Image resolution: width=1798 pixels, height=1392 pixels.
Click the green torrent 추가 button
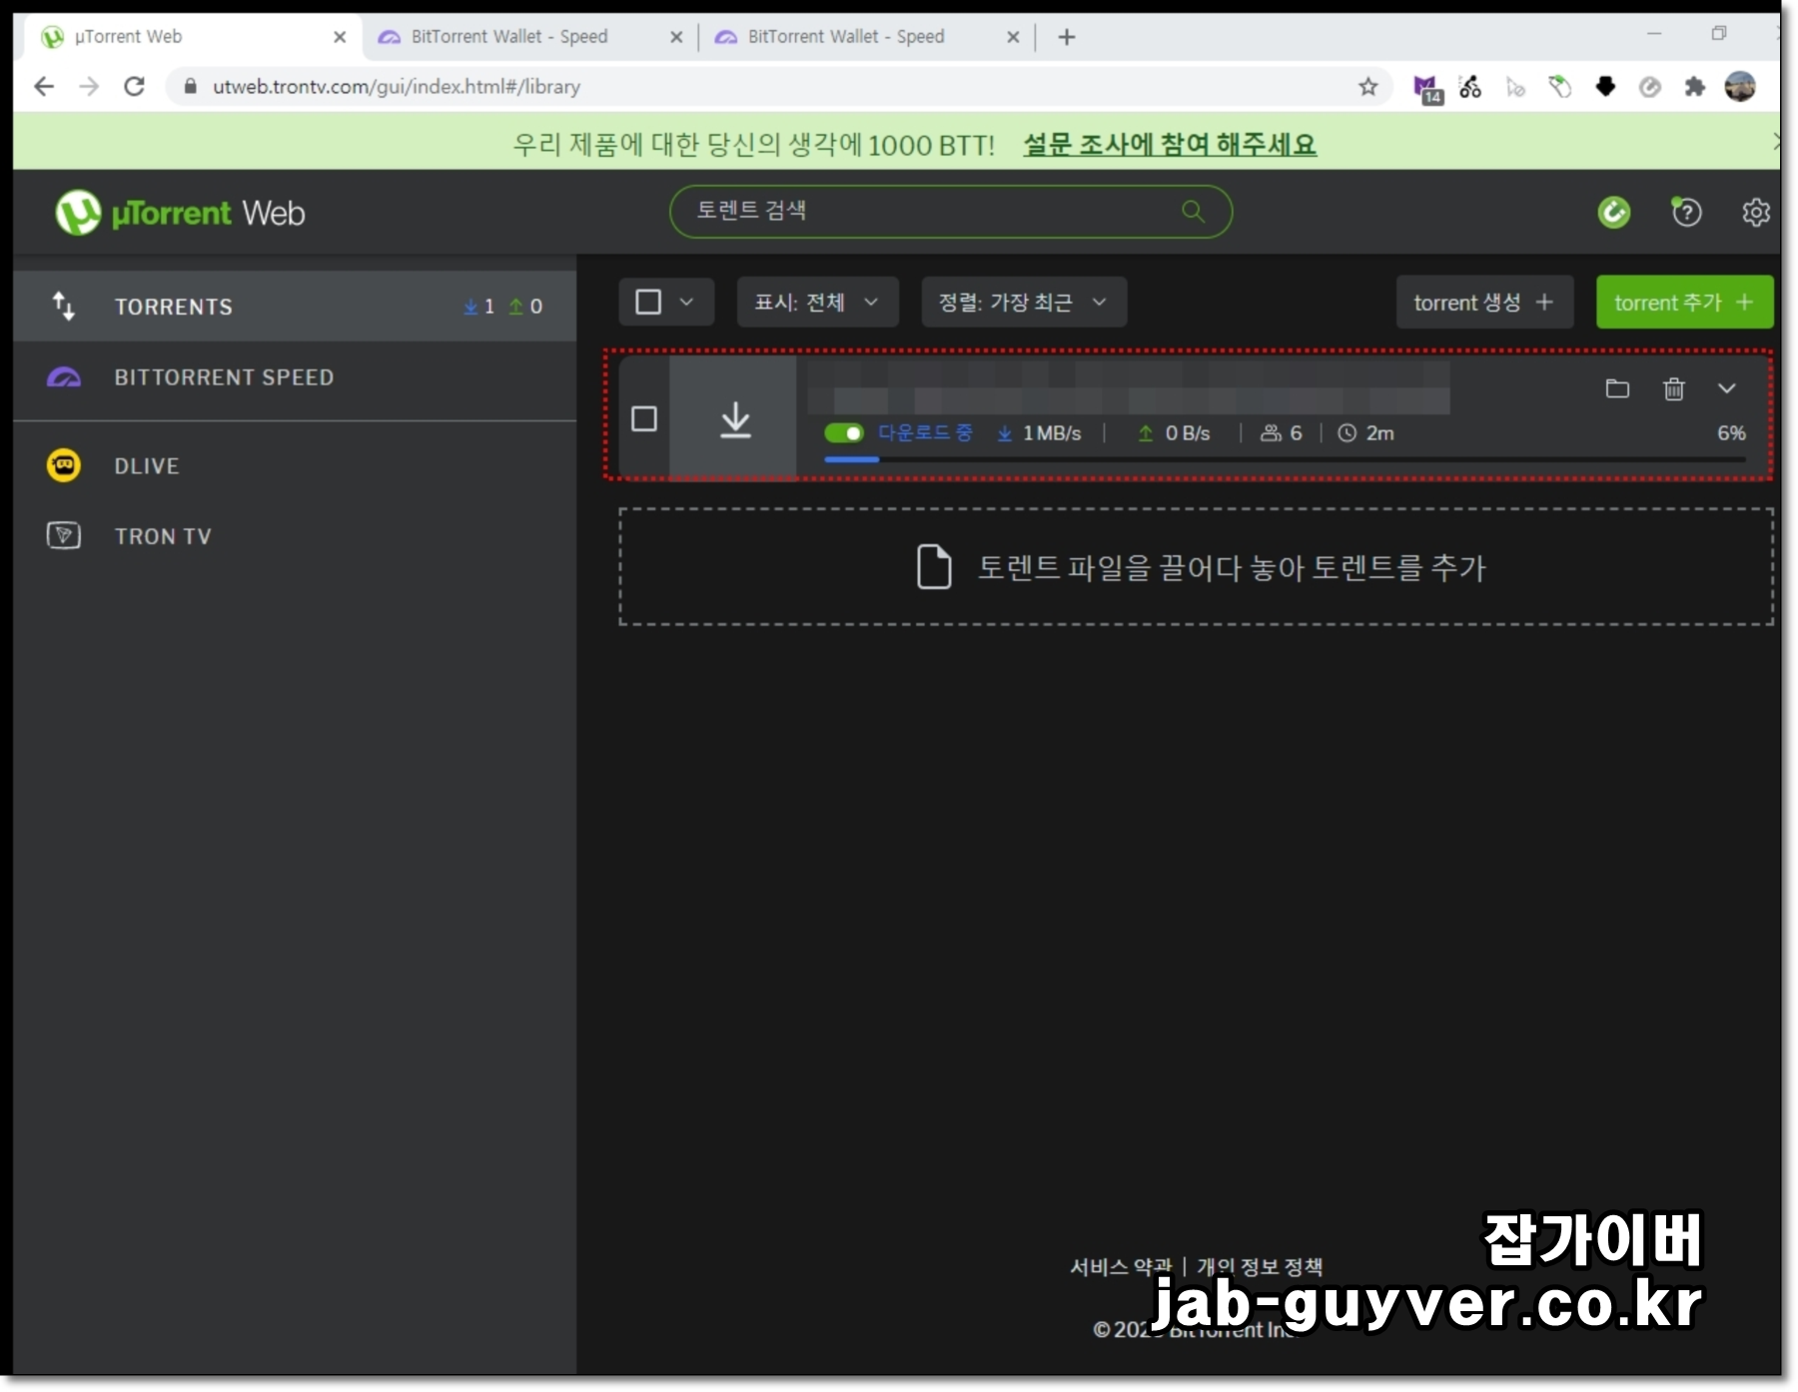click(1684, 302)
